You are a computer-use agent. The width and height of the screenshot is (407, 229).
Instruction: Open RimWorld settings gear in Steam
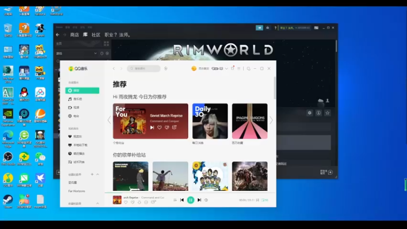(x=309, y=113)
